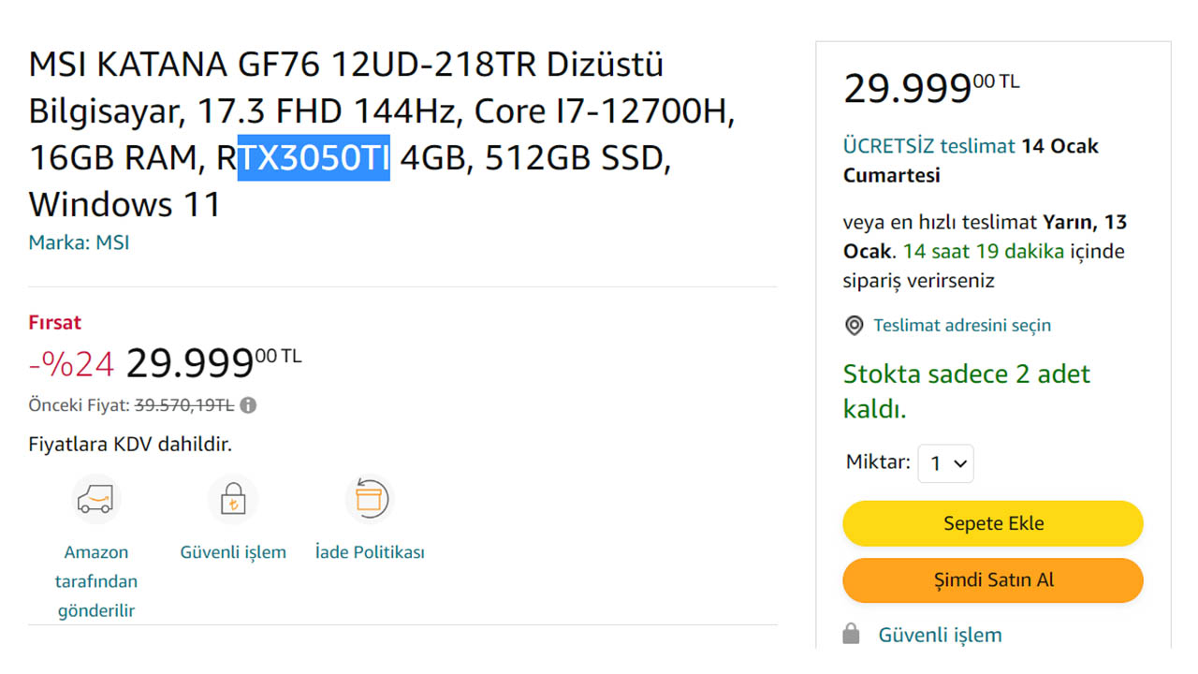
Task: Click the location pin icon
Action: point(854,326)
